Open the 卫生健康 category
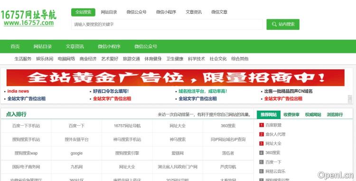Screen dimensions: 356x181 pos(175,59)
